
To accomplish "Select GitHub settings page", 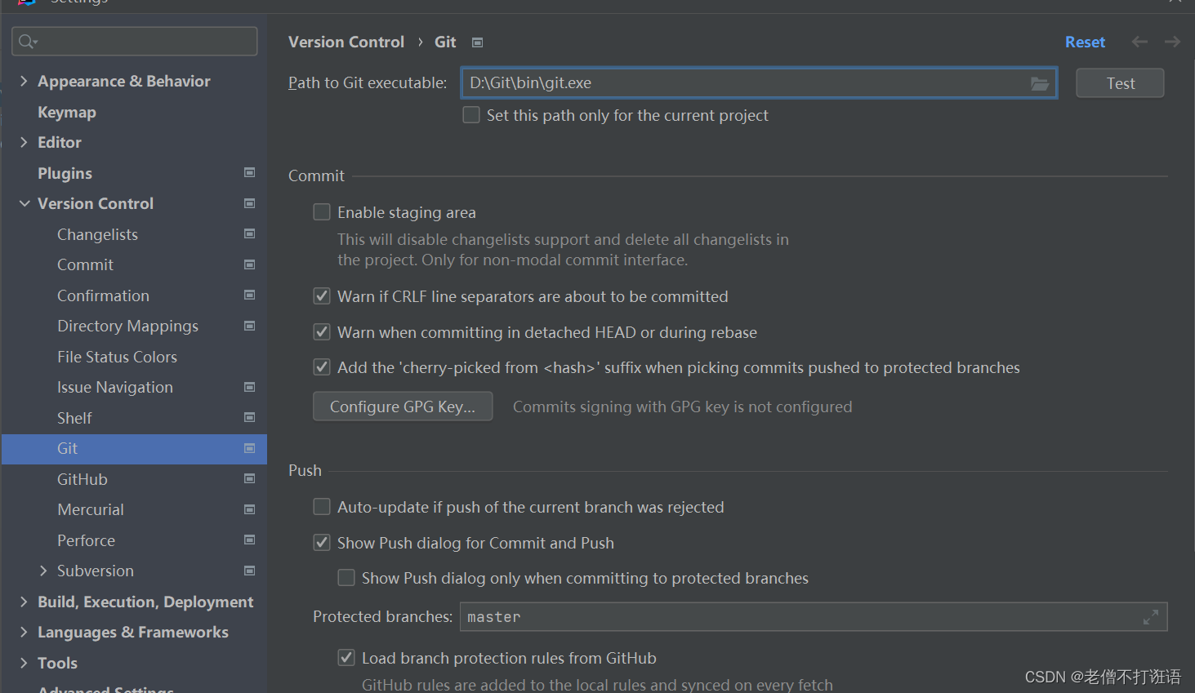I will [82, 479].
